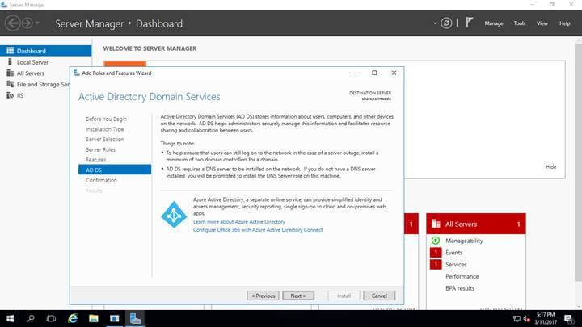This screenshot has width=582, height=327.
Task: Go back with the Server Manager back arrow
Action: point(13,23)
